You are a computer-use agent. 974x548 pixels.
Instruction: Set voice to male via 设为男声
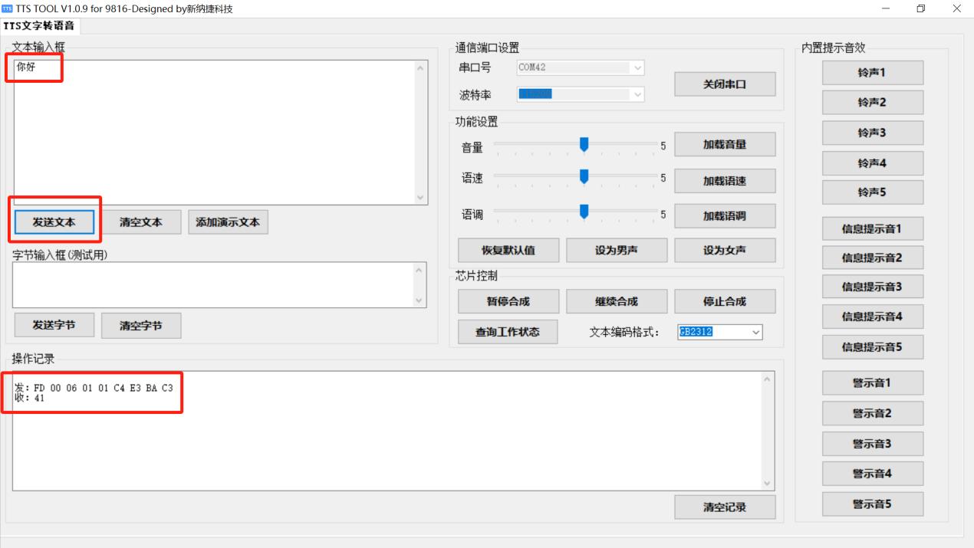616,250
